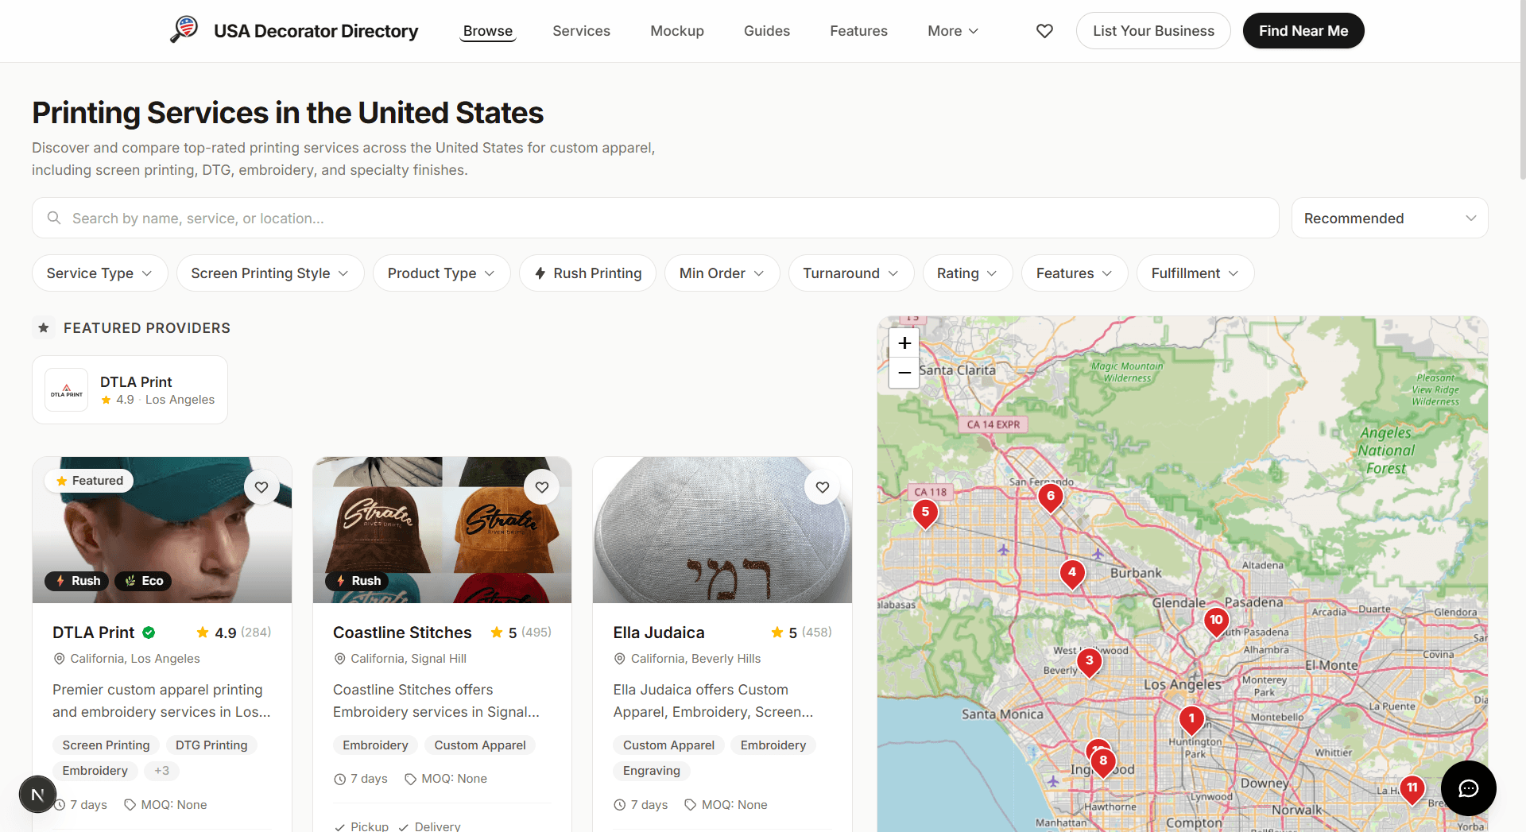Image resolution: width=1526 pixels, height=832 pixels.
Task: Select map marker number 10
Action: [x=1216, y=621]
